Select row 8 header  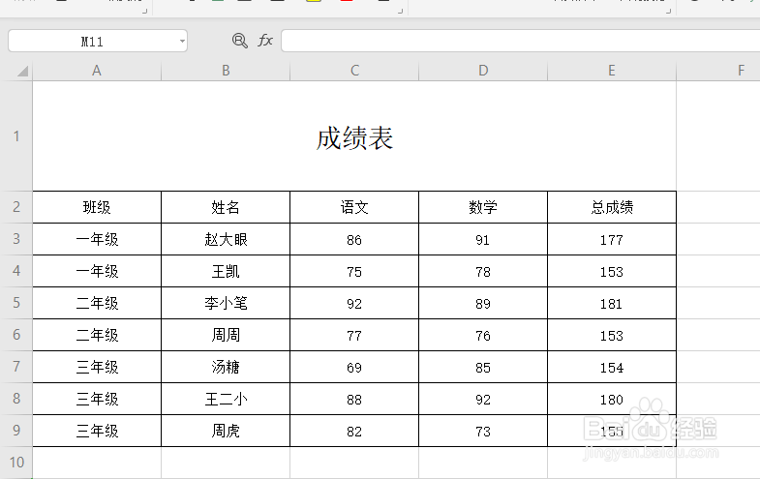[x=16, y=399]
